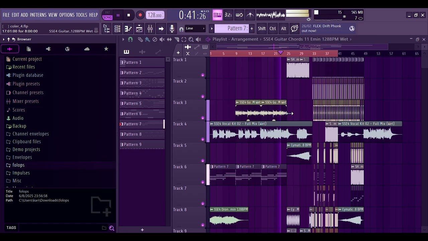Select the folops folder in the browser
This screenshot has height=241, width=428.
[18, 165]
